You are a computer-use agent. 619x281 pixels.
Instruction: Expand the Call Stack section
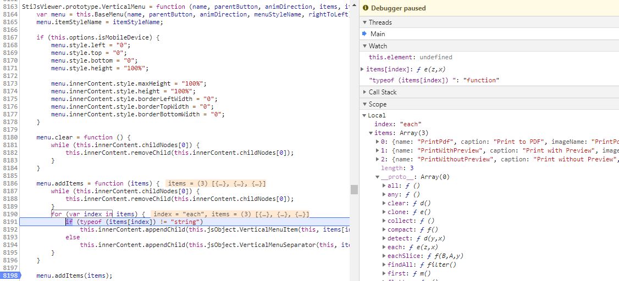point(365,92)
